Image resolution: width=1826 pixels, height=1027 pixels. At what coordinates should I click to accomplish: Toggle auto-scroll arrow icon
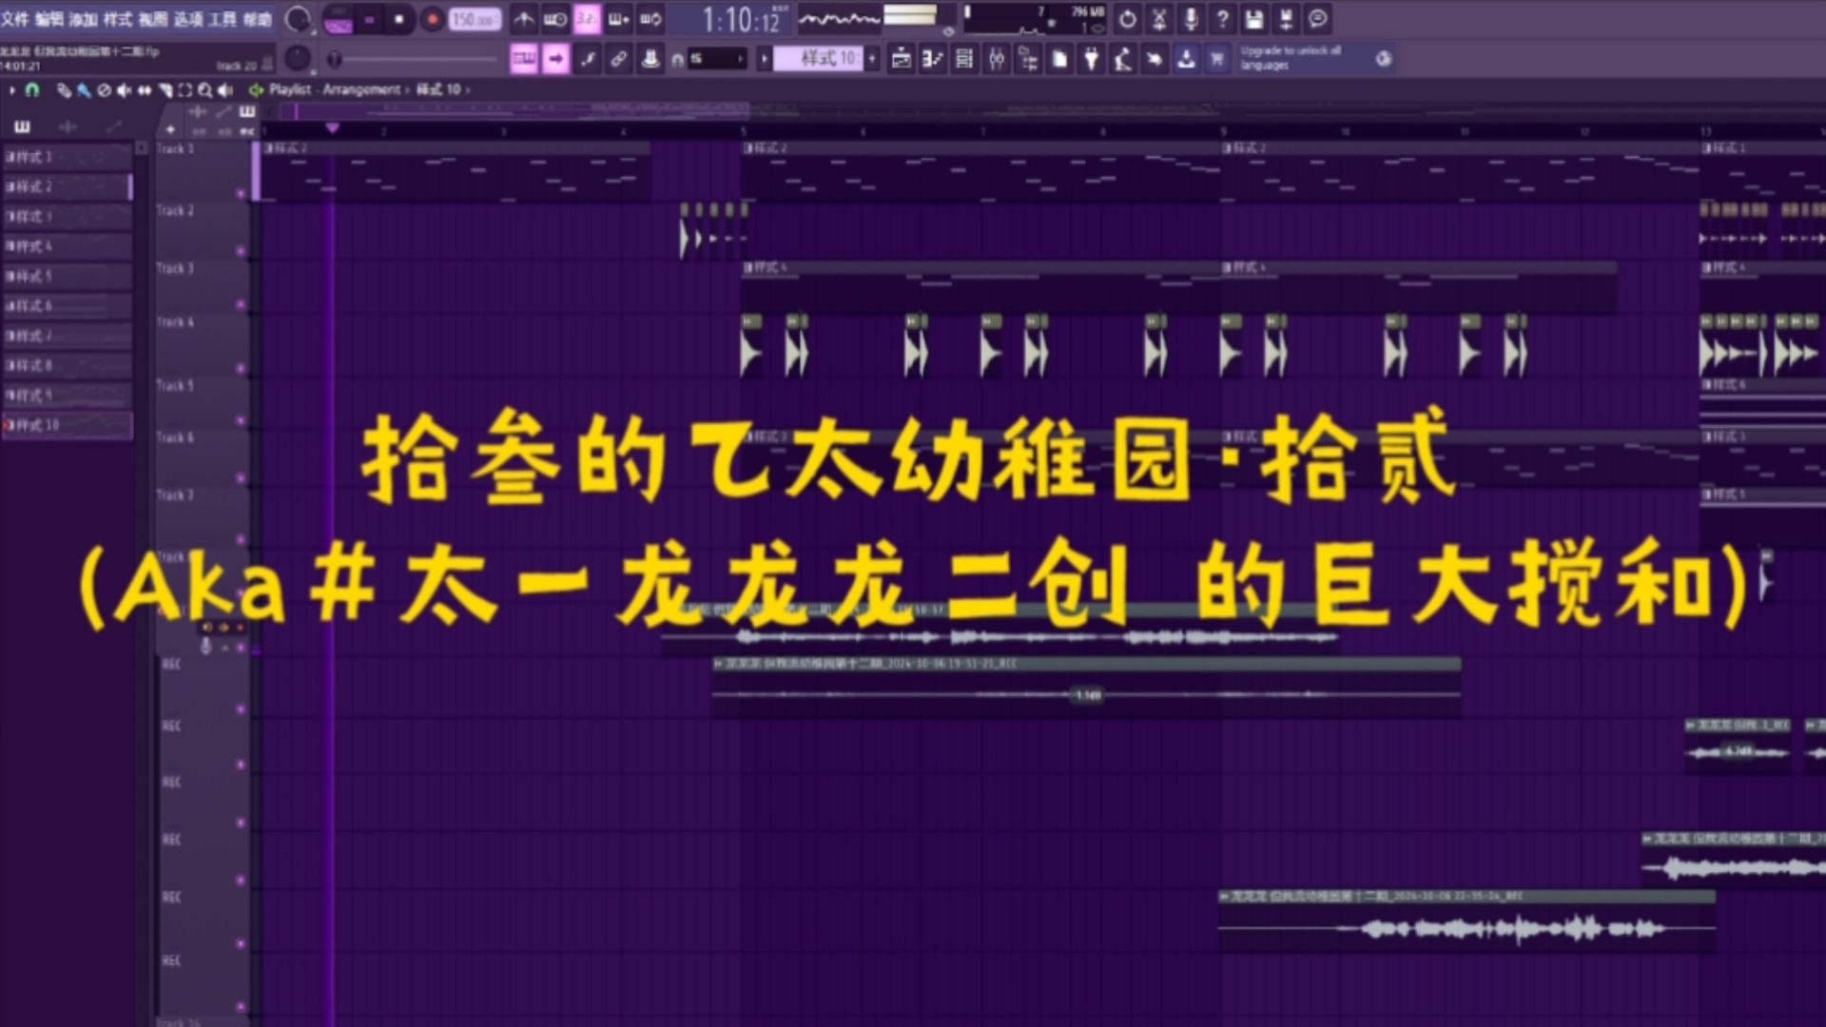pyautogui.click(x=555, y=59)
